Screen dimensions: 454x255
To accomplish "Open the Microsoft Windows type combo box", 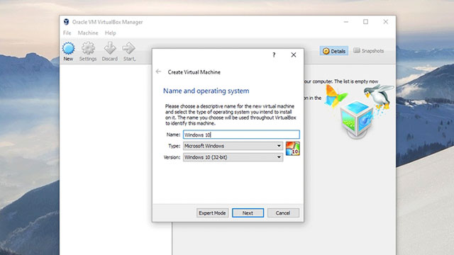I will click(233, 146).
